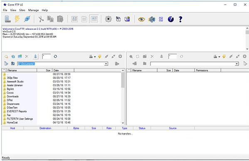Click the Quick Connect lightning icon in main toolbar
Viewport: 249px width, 161px height.
pyautogui.click(x=17, y=19)
